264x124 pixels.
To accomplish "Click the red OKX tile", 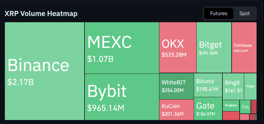I will (x=177, y=48).
